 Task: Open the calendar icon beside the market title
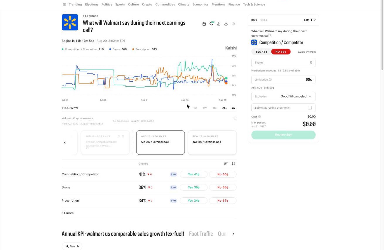pyautogui.click(x=204, y=24)
